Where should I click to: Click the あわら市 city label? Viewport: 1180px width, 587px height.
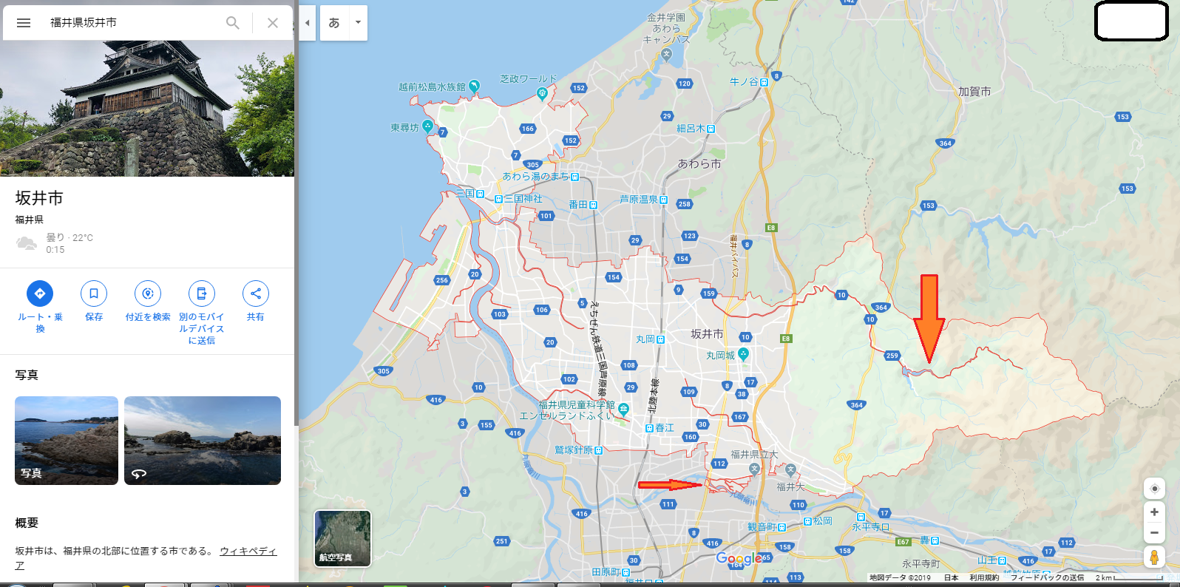[x=699, y=164]
